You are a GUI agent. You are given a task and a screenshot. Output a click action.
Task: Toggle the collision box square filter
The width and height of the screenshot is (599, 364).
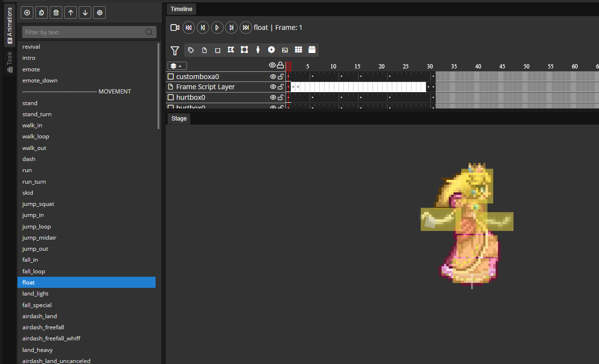coord(218,50)
